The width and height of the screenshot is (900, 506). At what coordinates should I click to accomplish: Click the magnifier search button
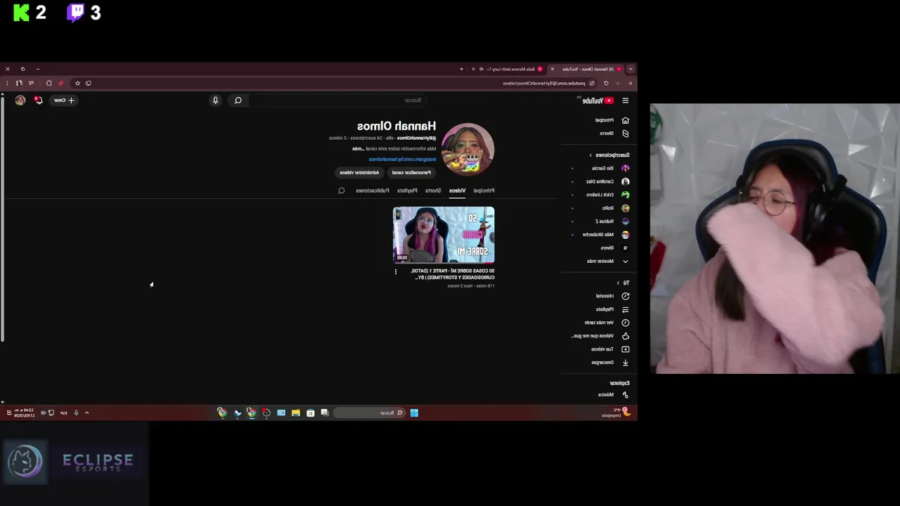pyautogui.click(x=238, y=100)
